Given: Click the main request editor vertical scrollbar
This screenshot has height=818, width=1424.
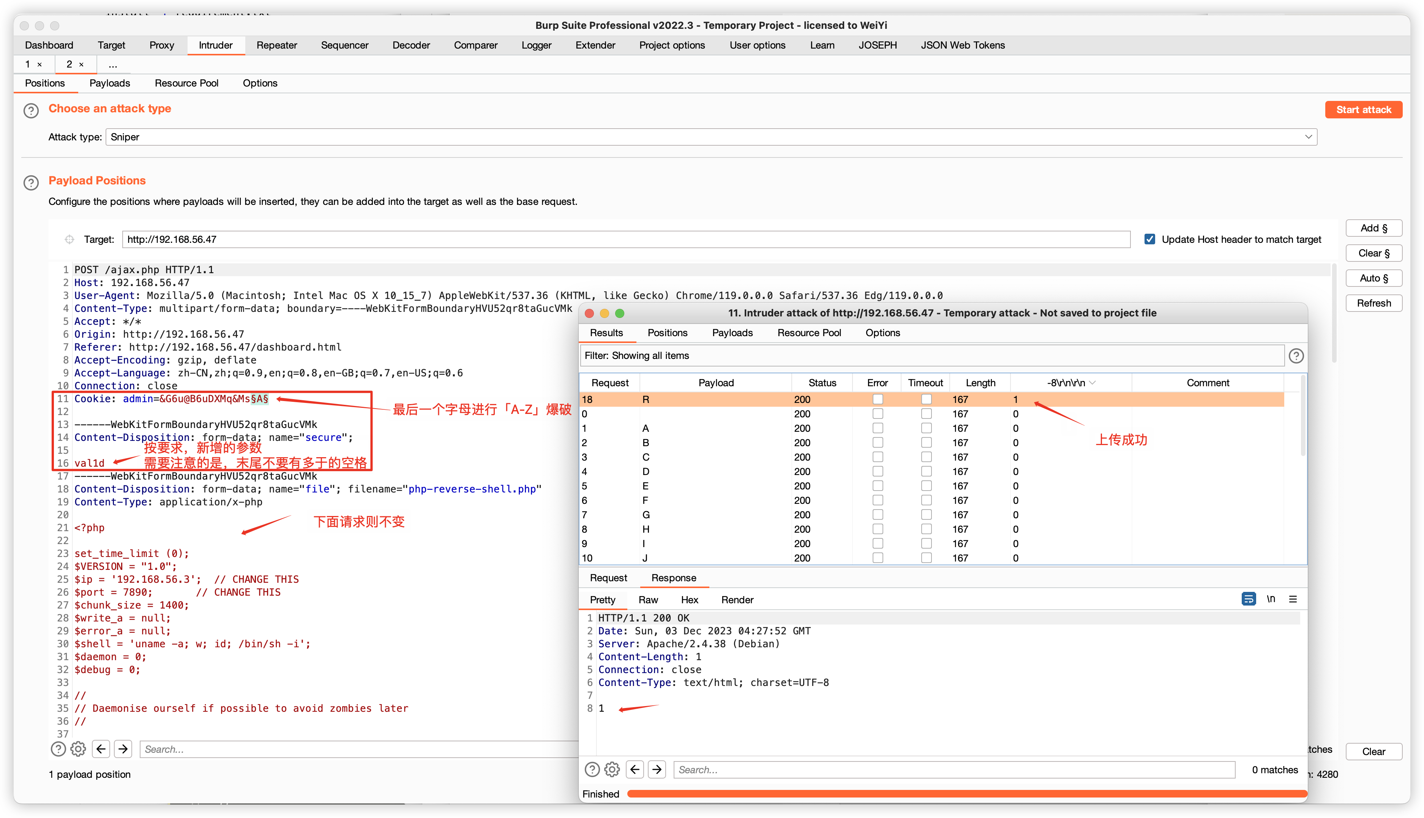Looking at the screenshot, I should [x=1334, y=312].
